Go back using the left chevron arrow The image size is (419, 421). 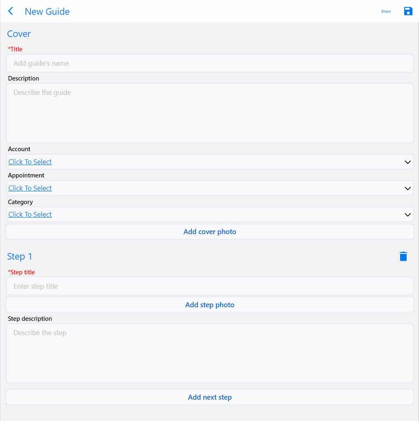pyautogui.click(x=11, y=11)
